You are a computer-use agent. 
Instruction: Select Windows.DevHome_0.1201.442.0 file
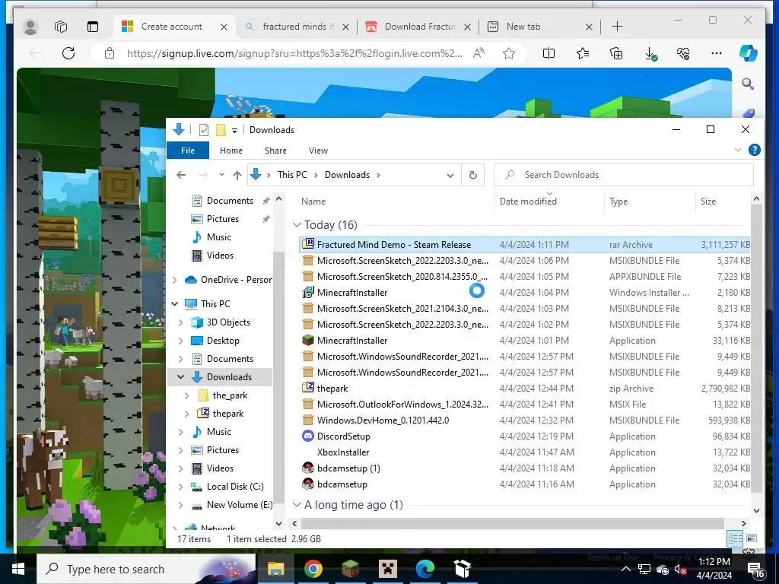click(524, 421)
